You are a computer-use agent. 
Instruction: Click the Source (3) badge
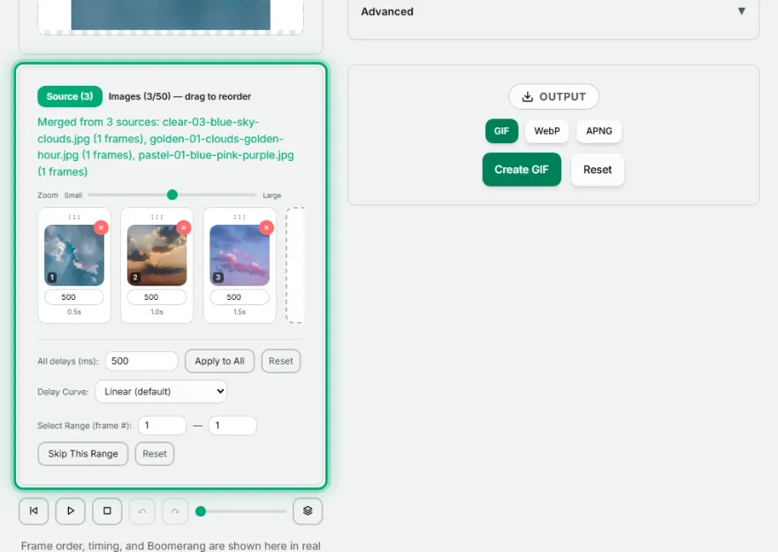coord(70,96)
